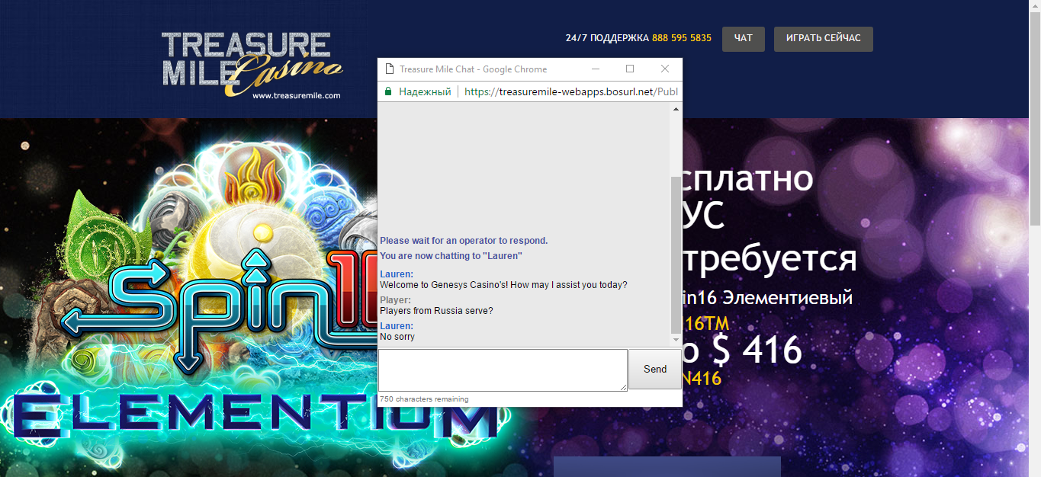Click 'Please wait for an operator to respond.'
This screenshot has width=1041, height=477.
(464, 241)
